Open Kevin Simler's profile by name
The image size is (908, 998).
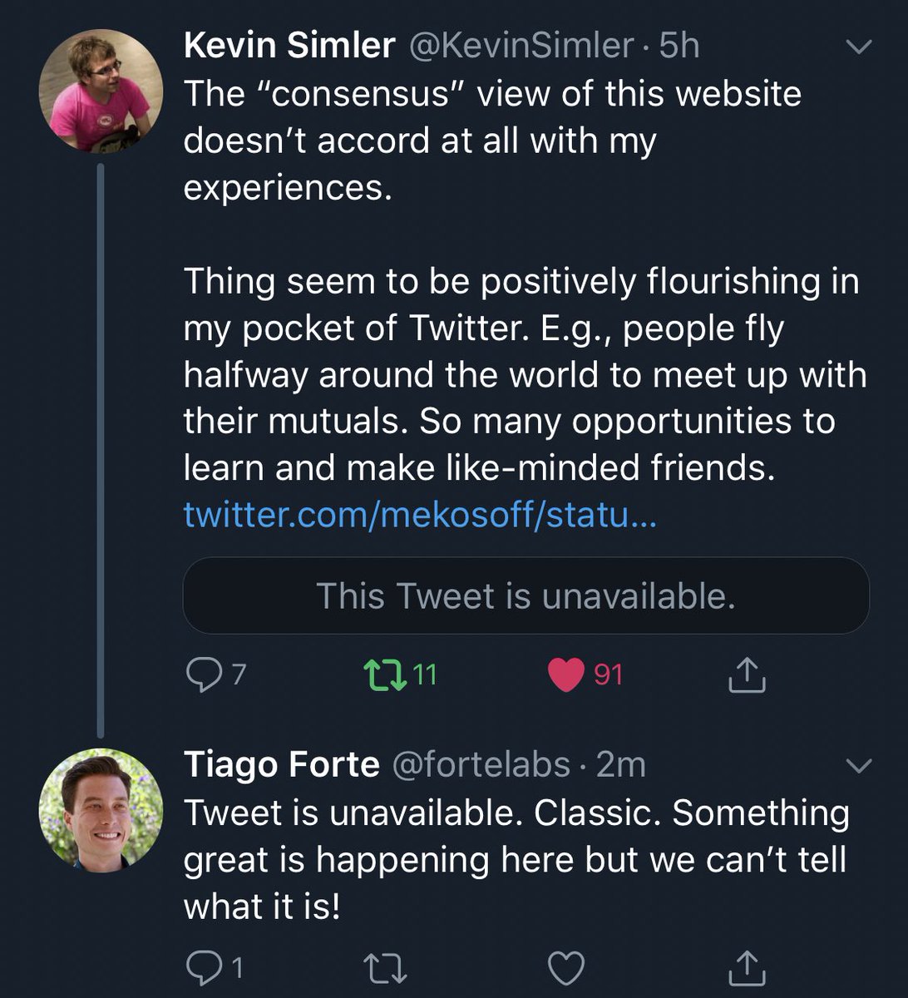[289, 46]
